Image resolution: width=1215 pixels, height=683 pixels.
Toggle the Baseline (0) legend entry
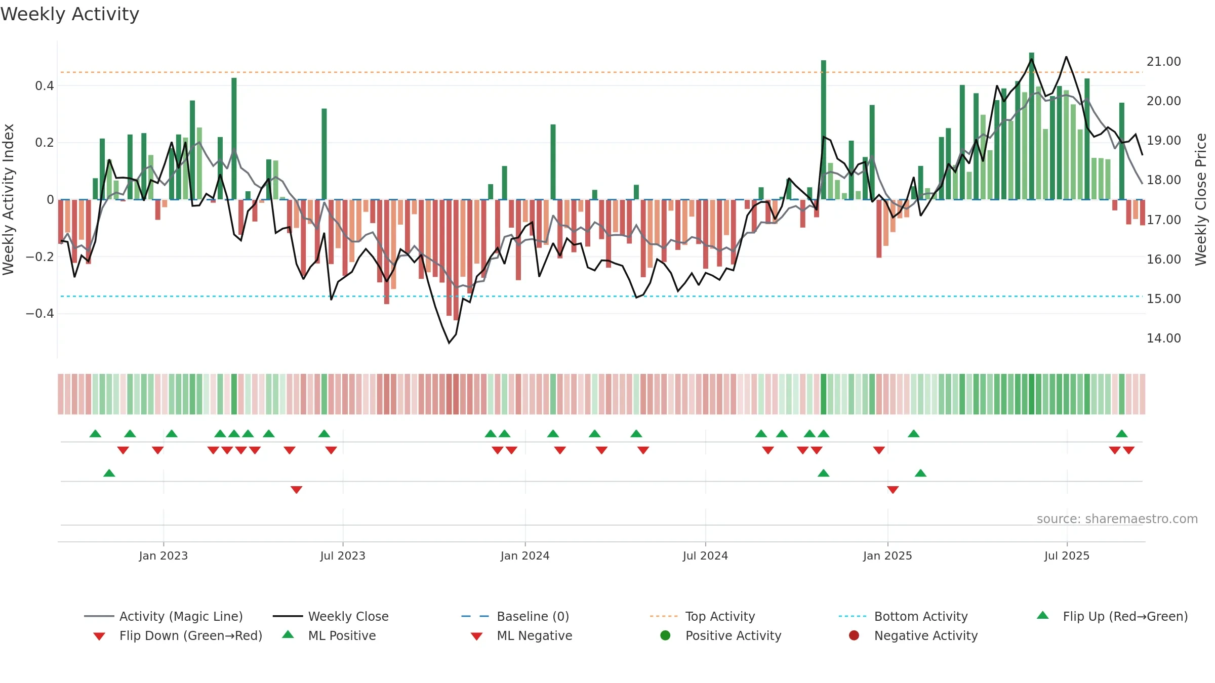[515, 616]
